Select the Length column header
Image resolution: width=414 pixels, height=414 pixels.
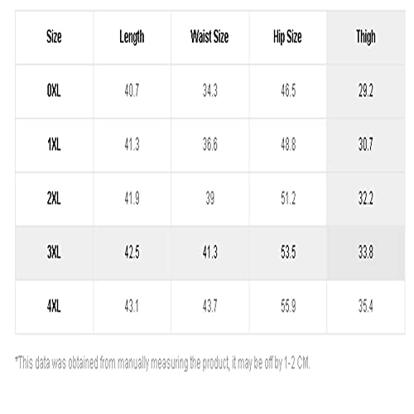tap(132, 36)
